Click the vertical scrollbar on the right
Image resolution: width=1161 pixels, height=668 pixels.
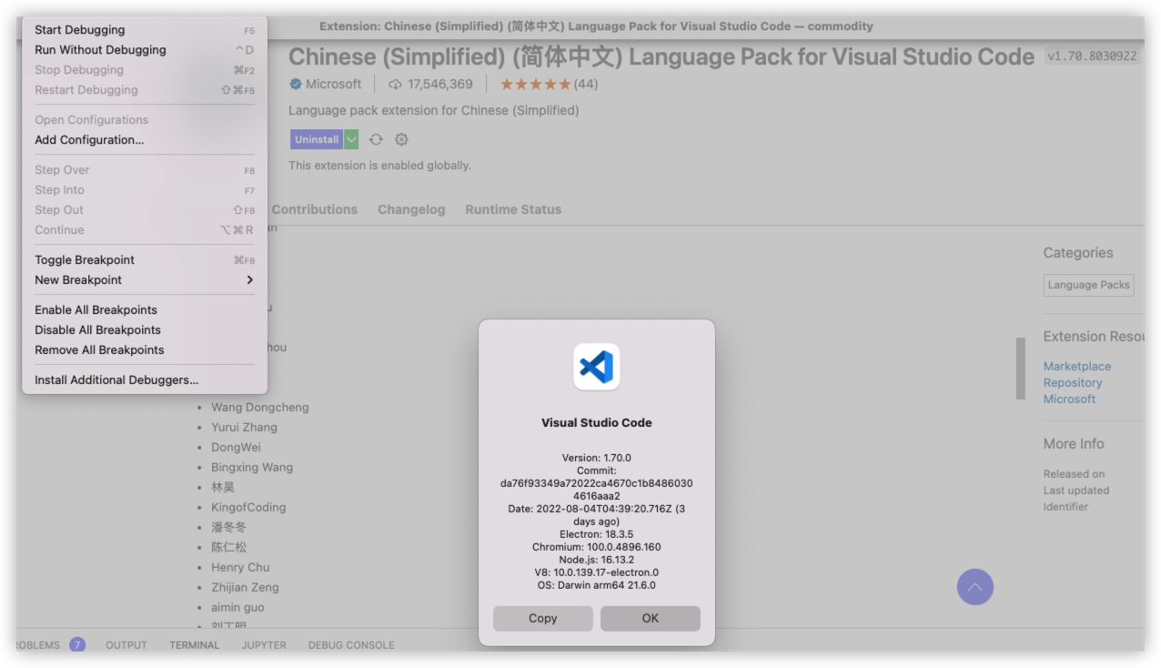point(1019,370)
